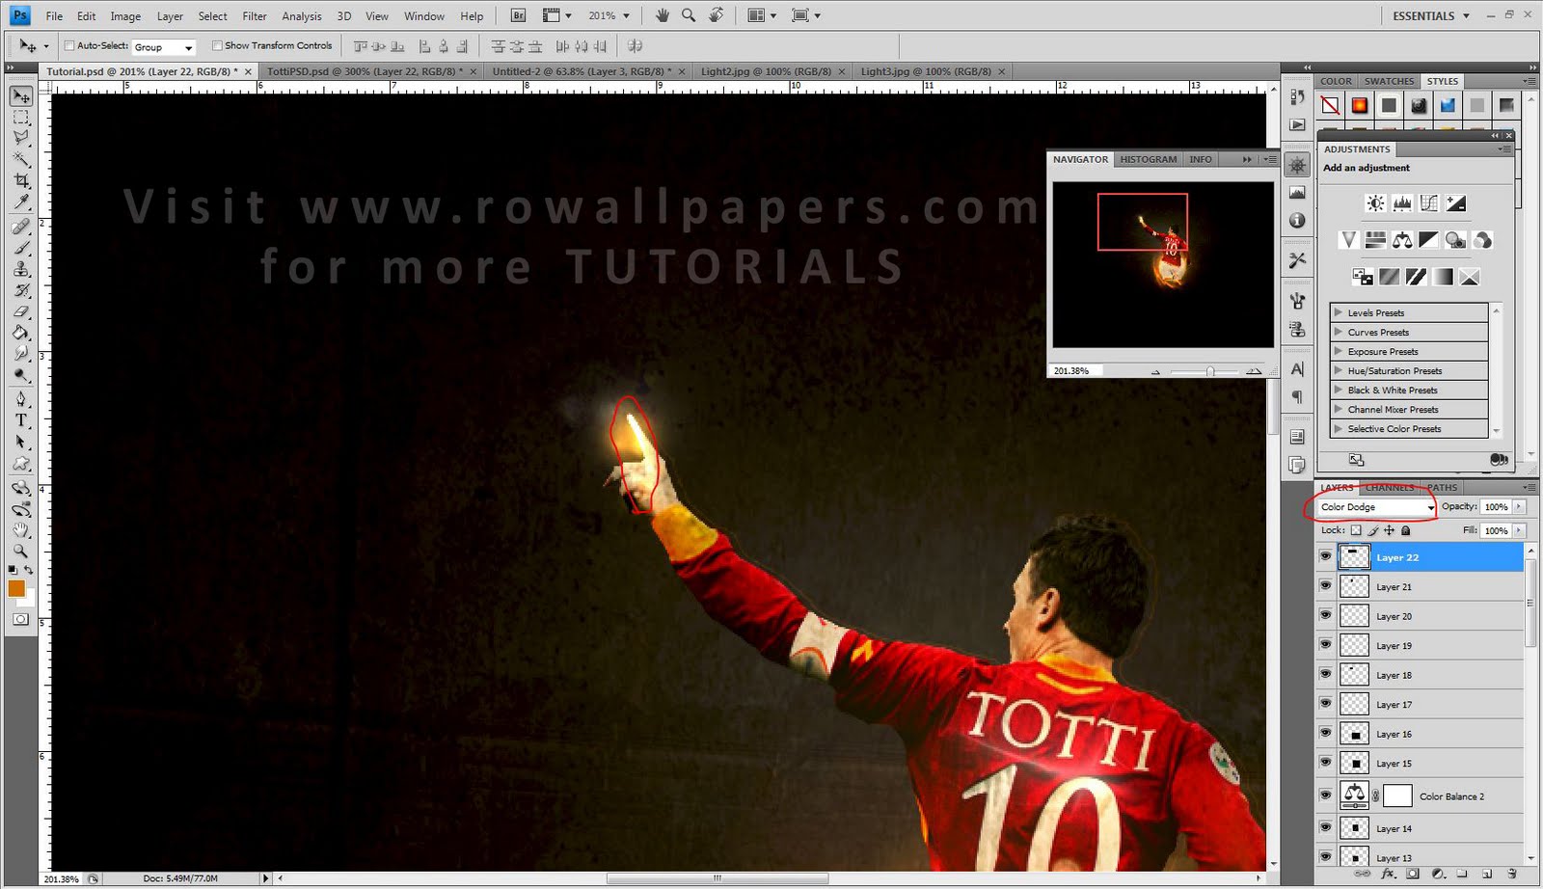Open the Filter menu

(x=255, y=16)
